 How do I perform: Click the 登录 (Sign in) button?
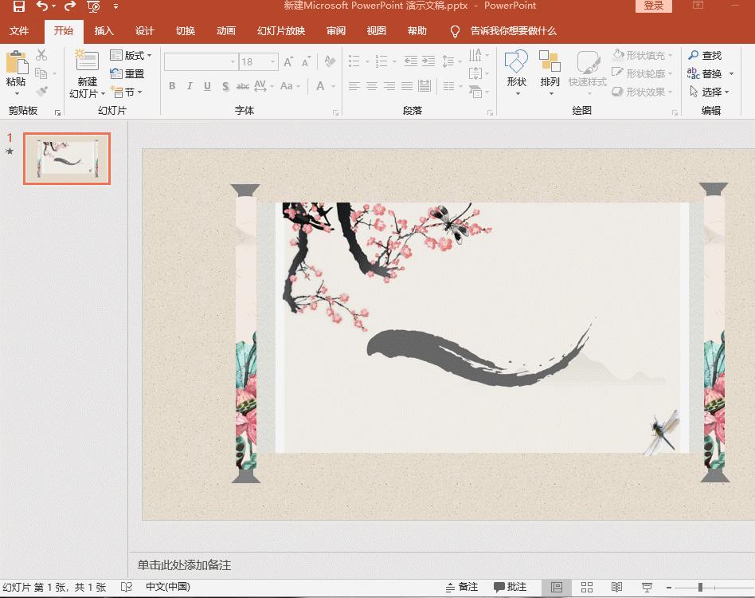653,6
